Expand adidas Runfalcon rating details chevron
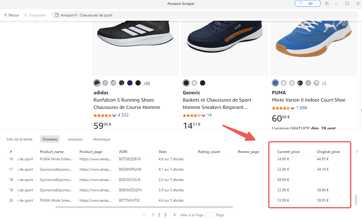This screenshot has height=219, width=362. coord(114,116)
